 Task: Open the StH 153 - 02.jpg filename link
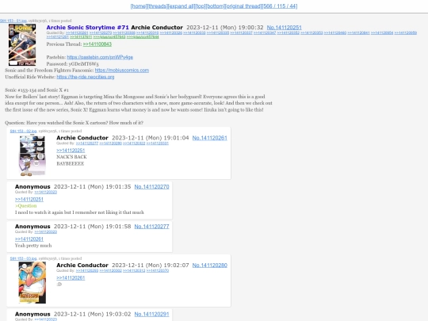pos(23,131)
